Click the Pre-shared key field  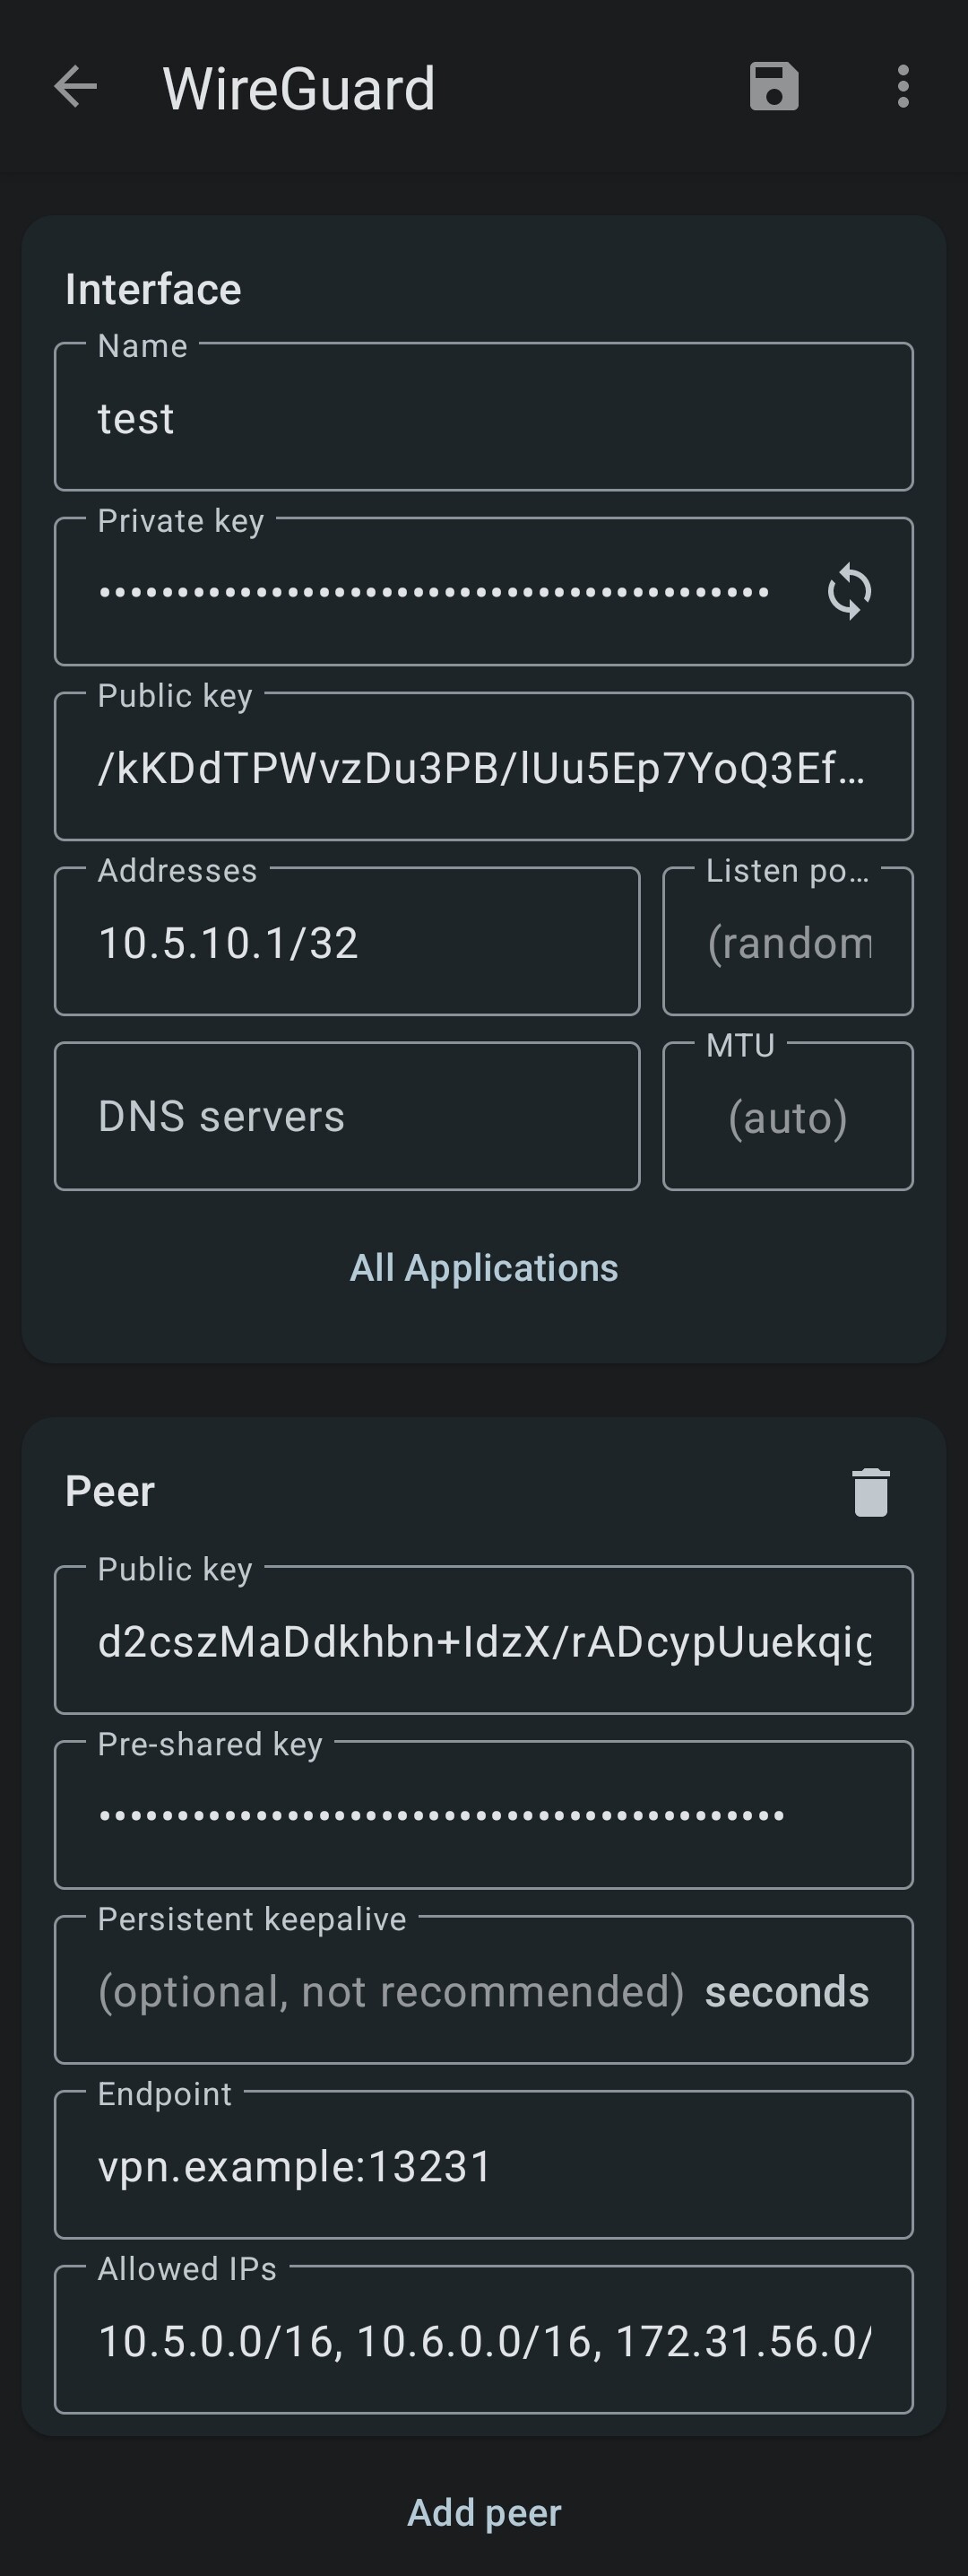tap(483, 1814)
